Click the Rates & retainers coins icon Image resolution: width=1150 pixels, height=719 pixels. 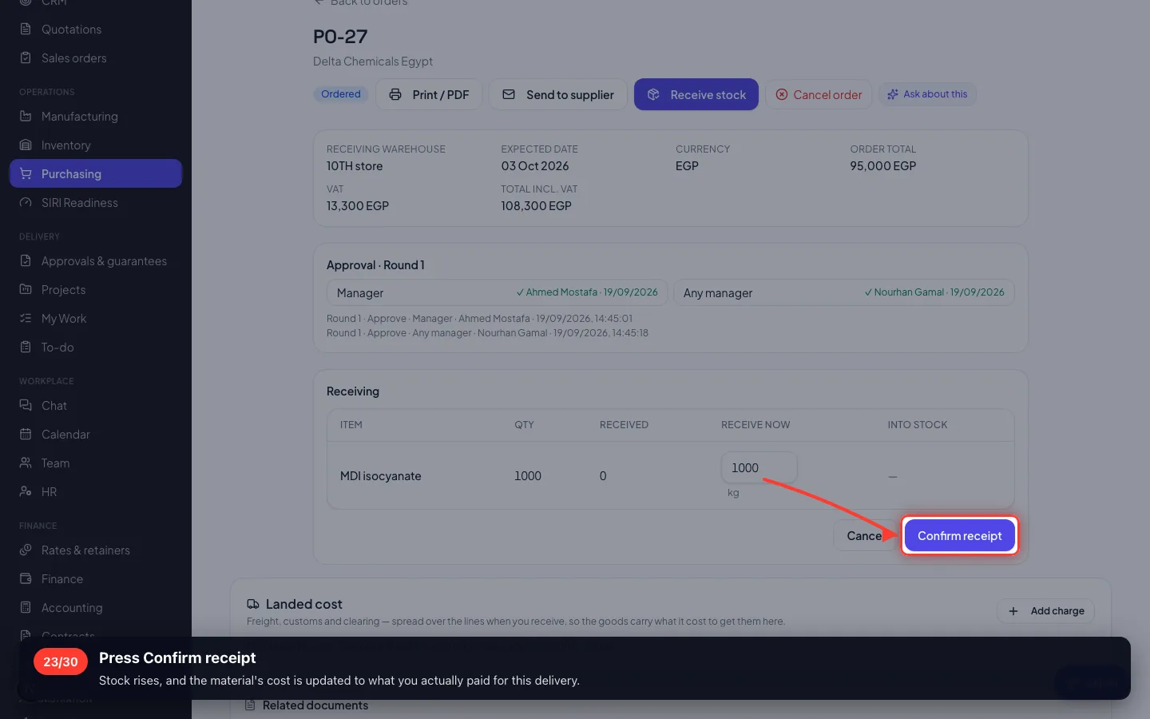pos(26,550)
